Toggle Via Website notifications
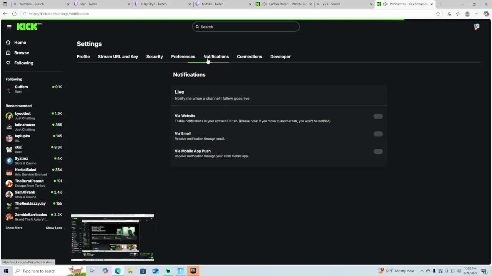The width and height of the screenshot is (492, 276). pyautogui.click(x=378, y=116)
